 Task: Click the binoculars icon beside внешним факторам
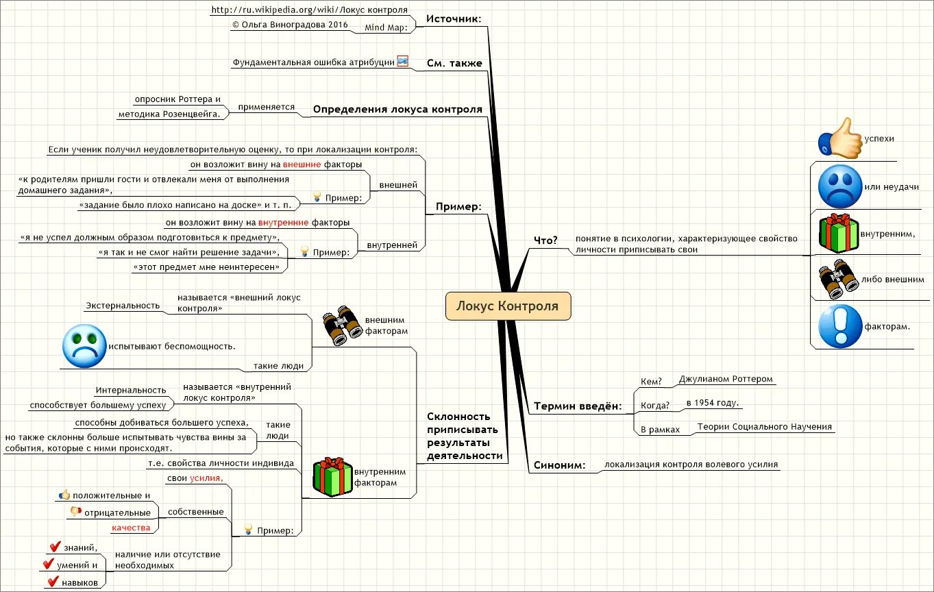point(343,325)
